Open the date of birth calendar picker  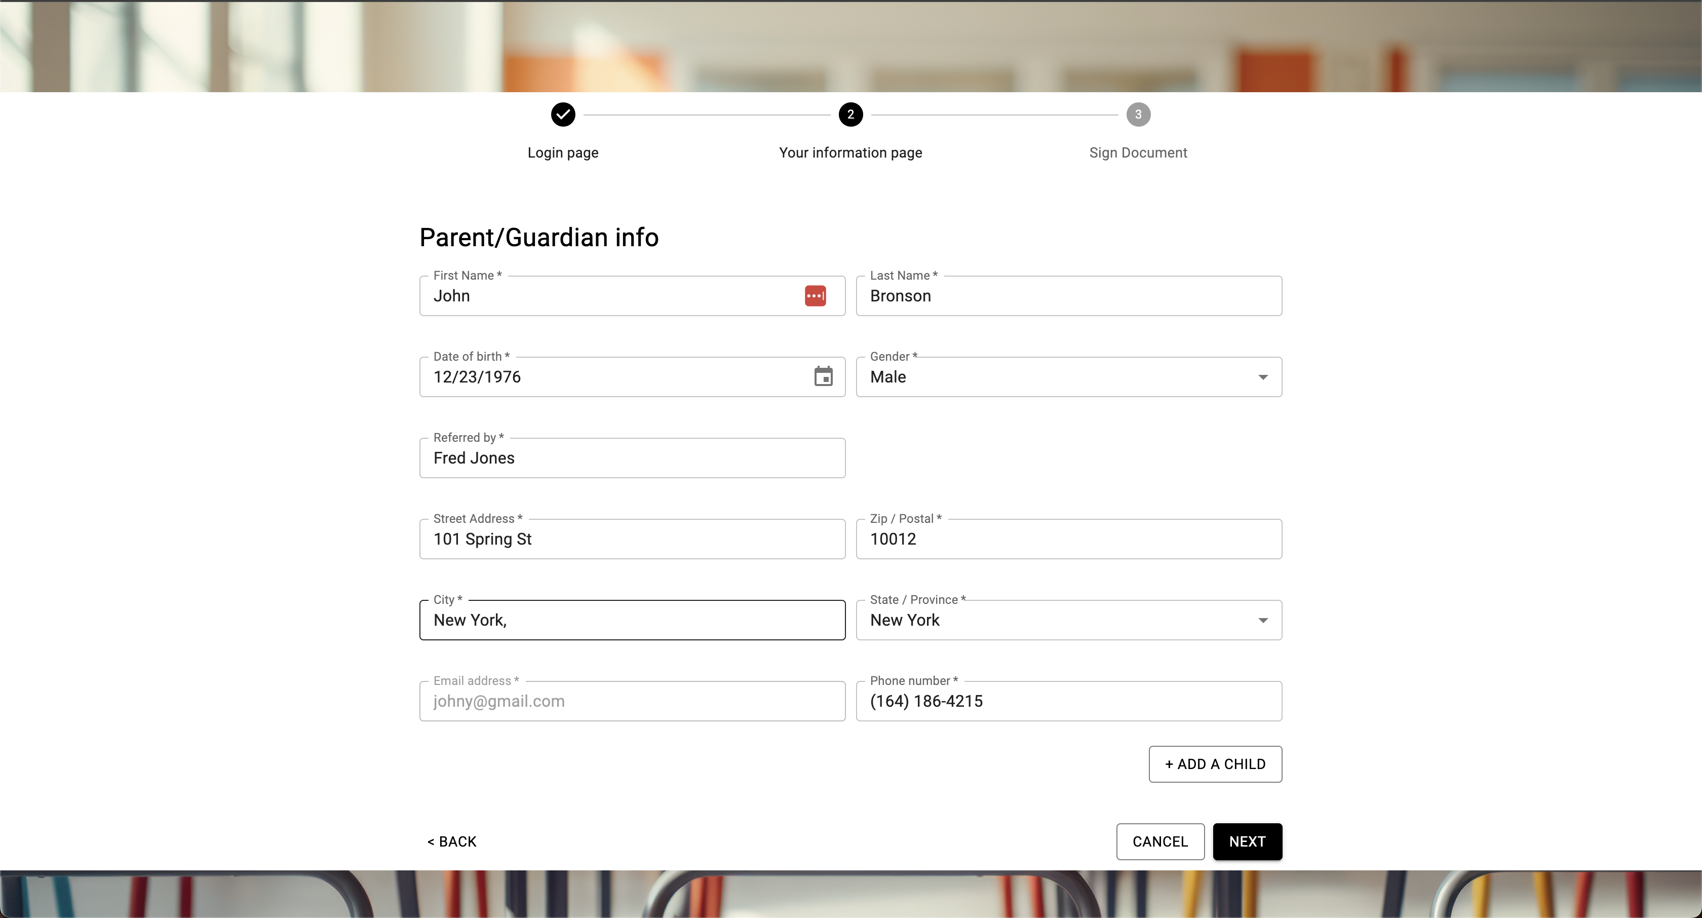823,377
